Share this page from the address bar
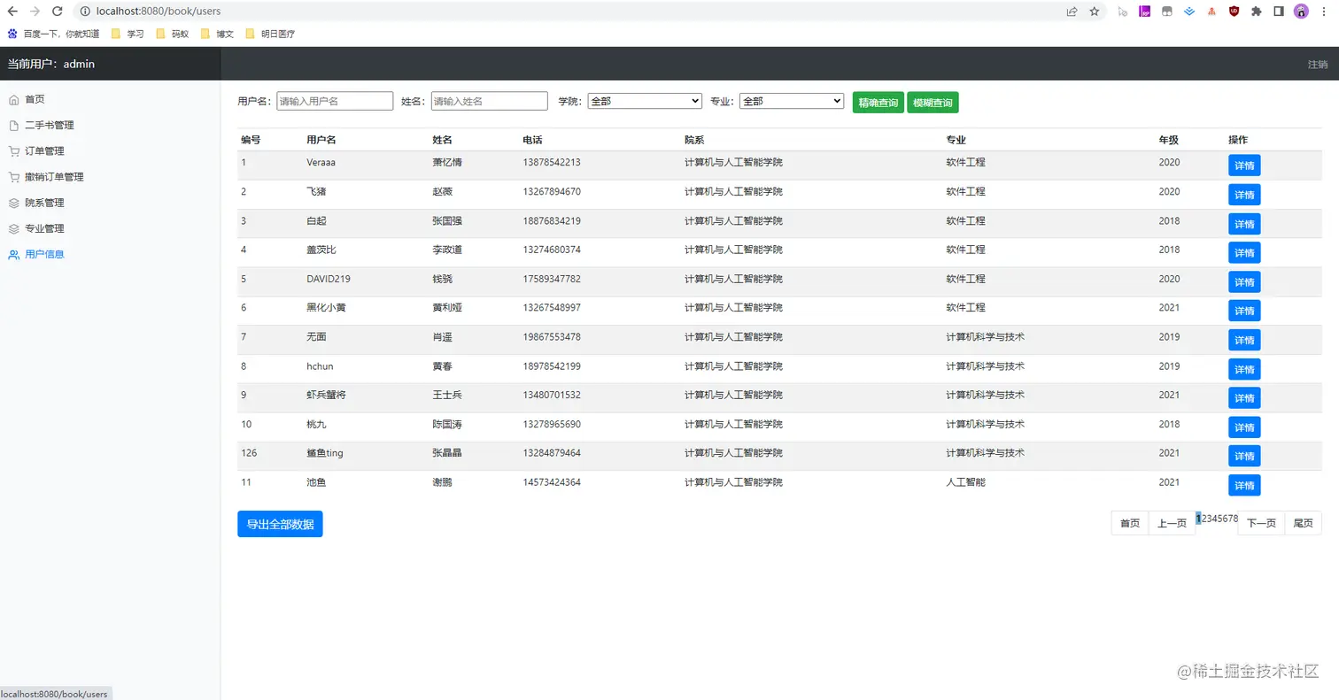1339x700 pixels. point(1072,12)
